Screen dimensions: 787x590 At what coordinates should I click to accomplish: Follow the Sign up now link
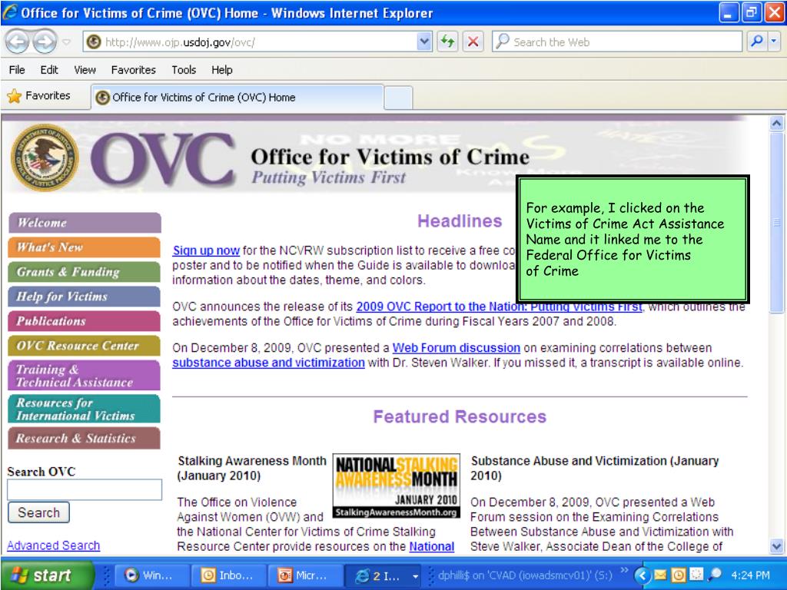206,250
